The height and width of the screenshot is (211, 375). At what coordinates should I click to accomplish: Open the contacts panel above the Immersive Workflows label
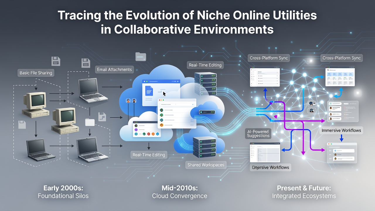(342, 111)
